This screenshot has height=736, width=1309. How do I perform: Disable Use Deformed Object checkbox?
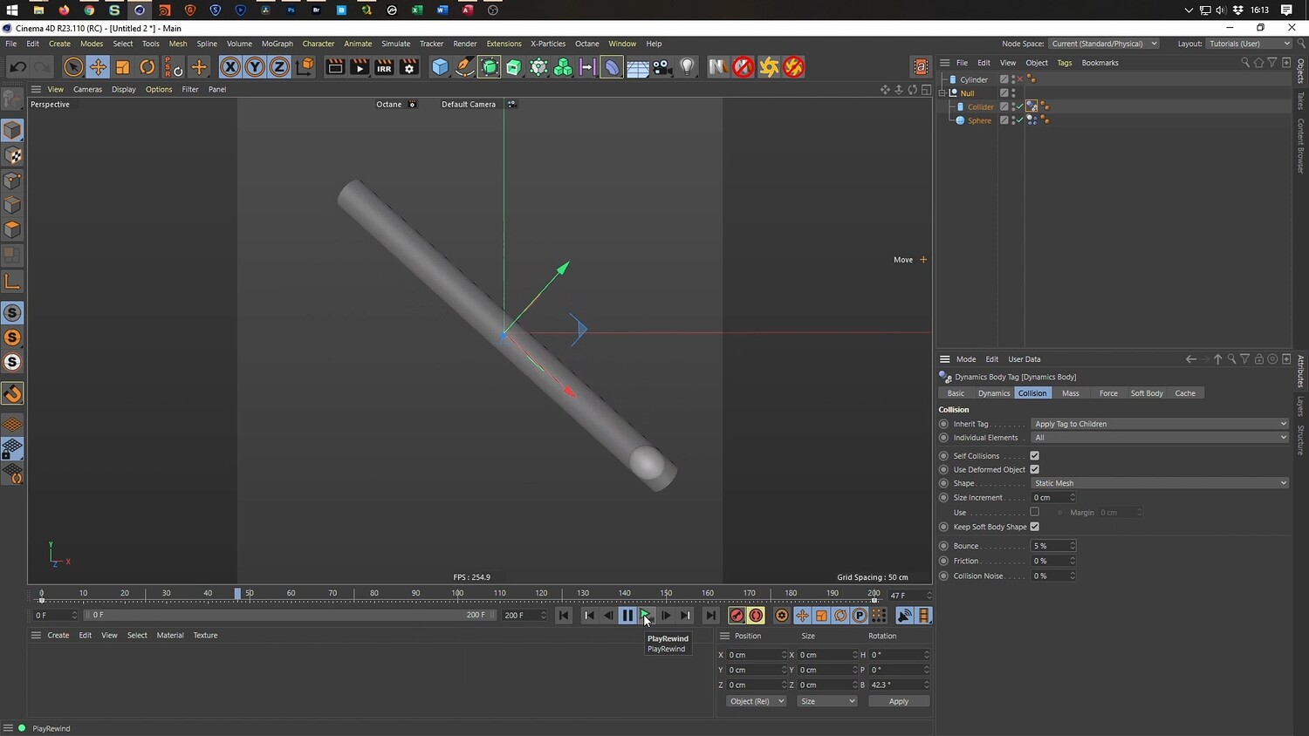point(1034,469)
